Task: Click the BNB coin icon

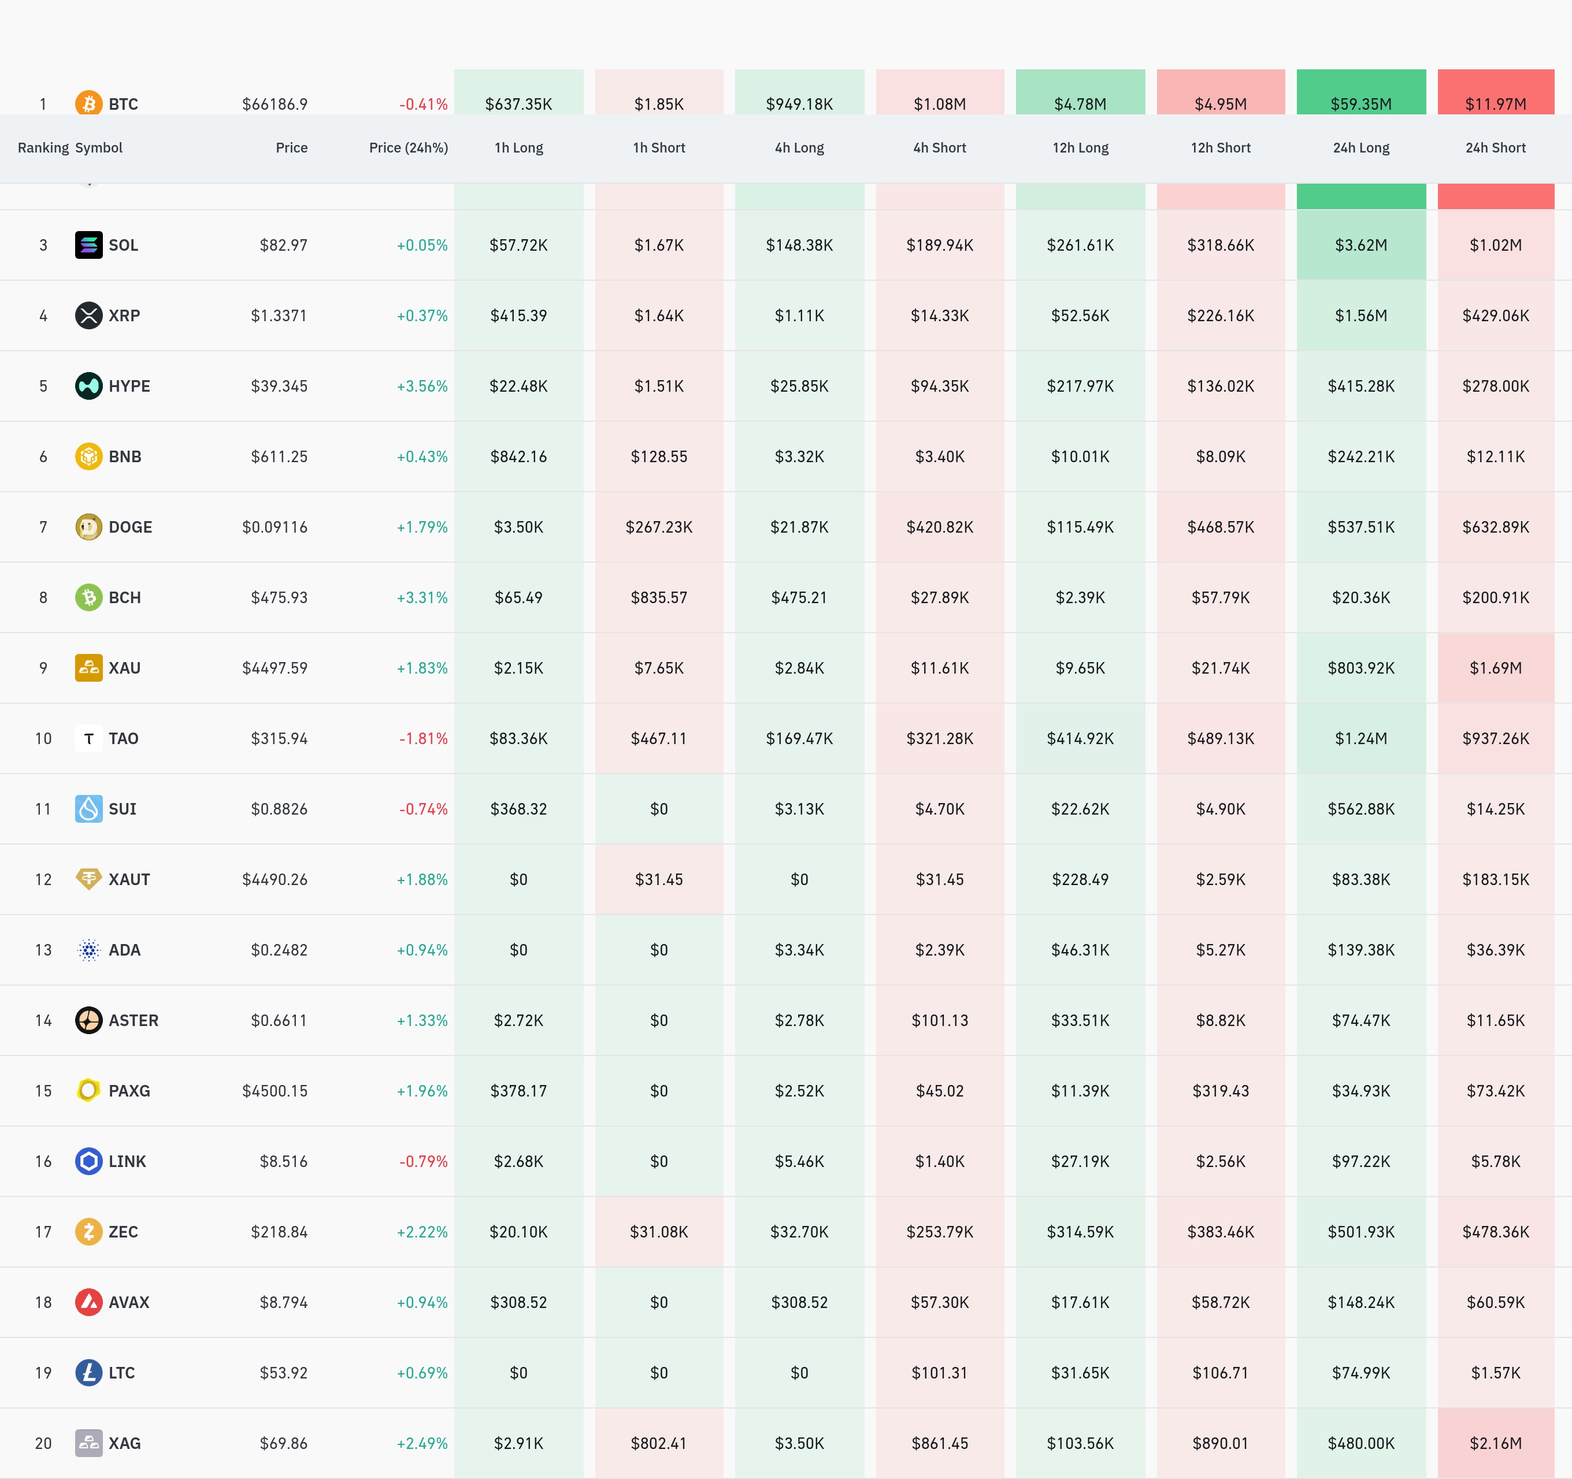Action: pos(88,456)
